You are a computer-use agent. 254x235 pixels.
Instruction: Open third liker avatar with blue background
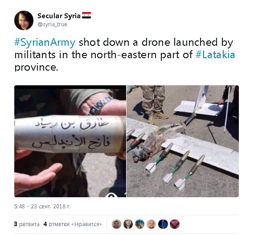(x=139, y=224)
